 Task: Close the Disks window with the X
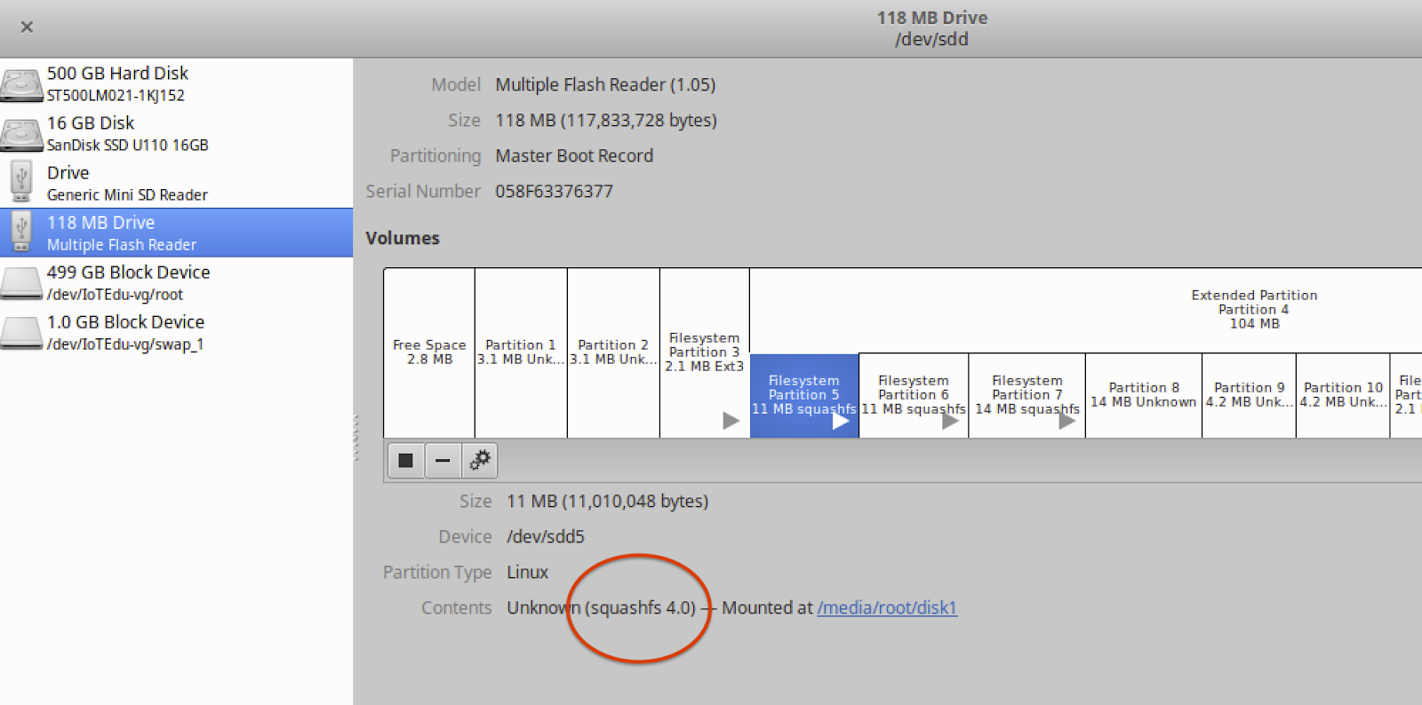(27, 27)
